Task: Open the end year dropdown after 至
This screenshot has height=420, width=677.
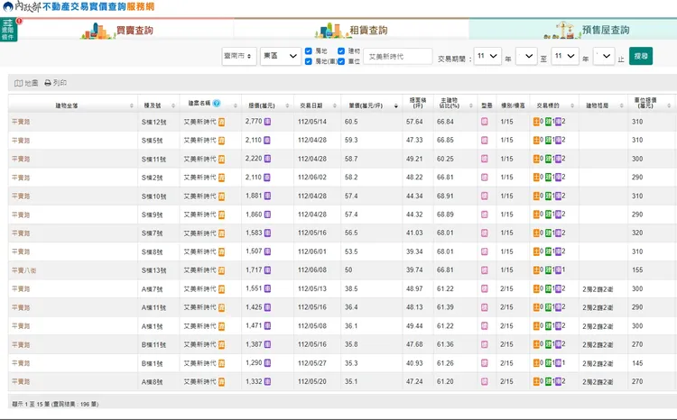Action: coord(565,56)
